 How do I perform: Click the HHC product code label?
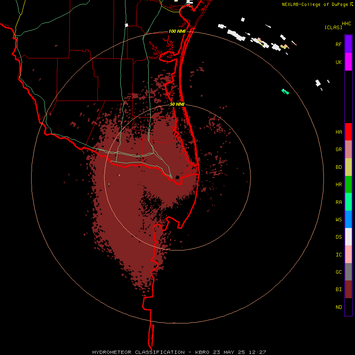pos(346,24)
